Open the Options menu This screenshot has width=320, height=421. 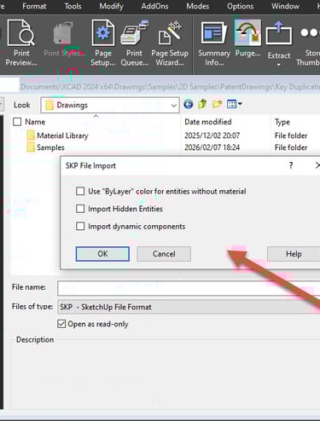(x=240, y=6)
